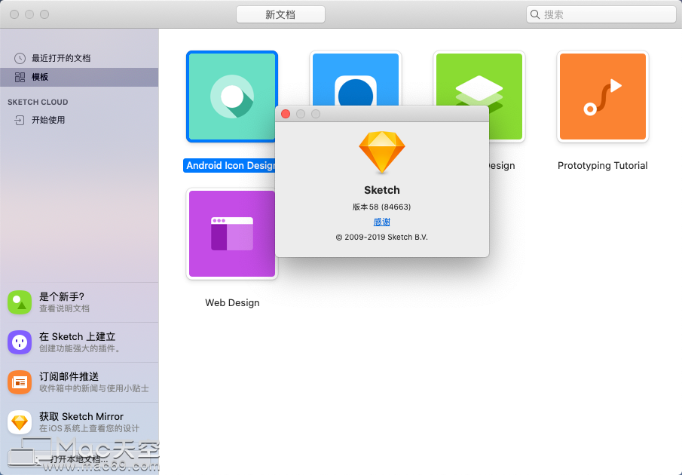Click 获取 Sketch Mirror entry
This screenshot has height=475, width=682.
[x=79, y=422]
